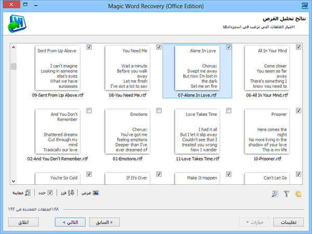
Task: Click the select (حدد) checkmark toolbar icon
Action: click(50, 192)
